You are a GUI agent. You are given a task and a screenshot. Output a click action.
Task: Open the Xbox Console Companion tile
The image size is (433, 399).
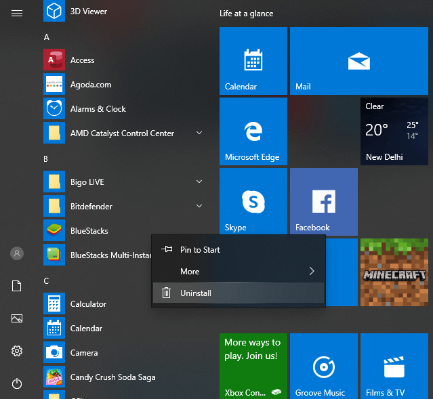[253, 366]
